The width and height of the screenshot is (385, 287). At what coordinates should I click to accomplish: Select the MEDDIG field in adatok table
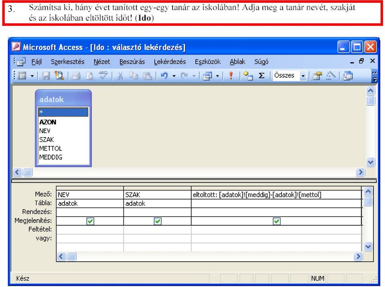(x=51, y=157)
